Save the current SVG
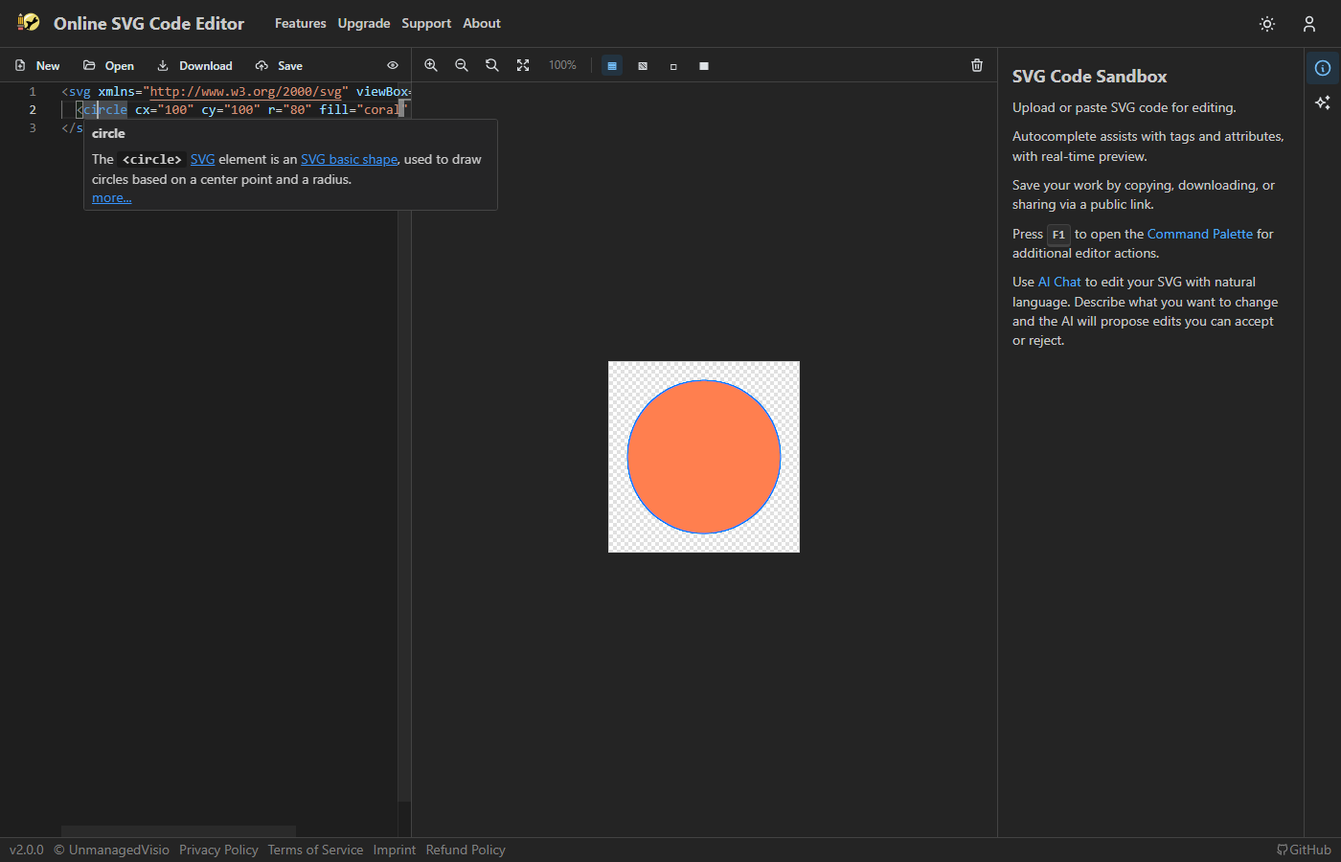The image size is (1341, 862). click(x=279, y=65)
